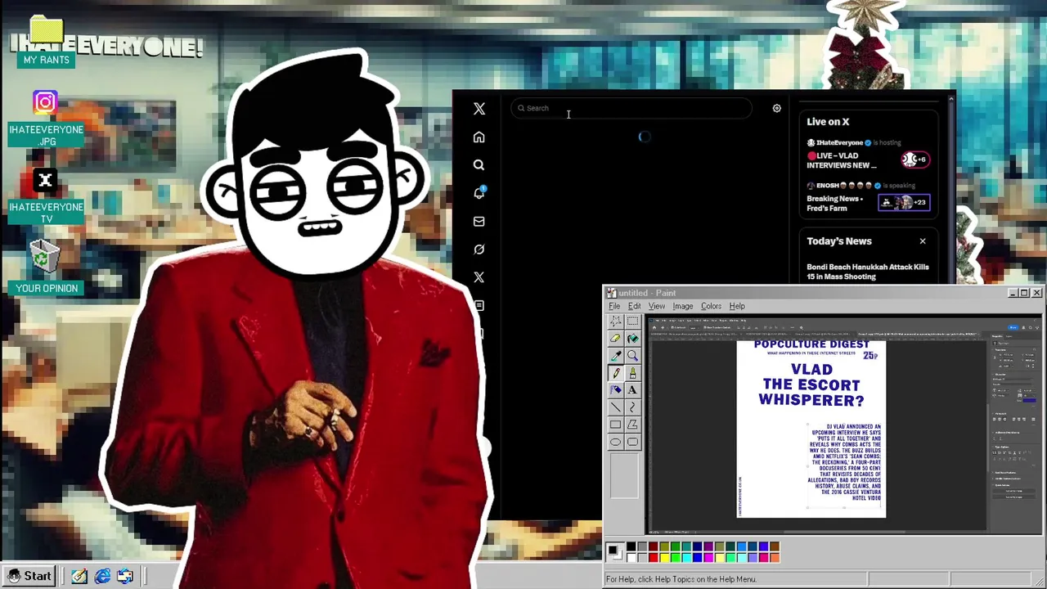
Task: Launch Internet Explorer from quick launch
Action: point(102,577)
